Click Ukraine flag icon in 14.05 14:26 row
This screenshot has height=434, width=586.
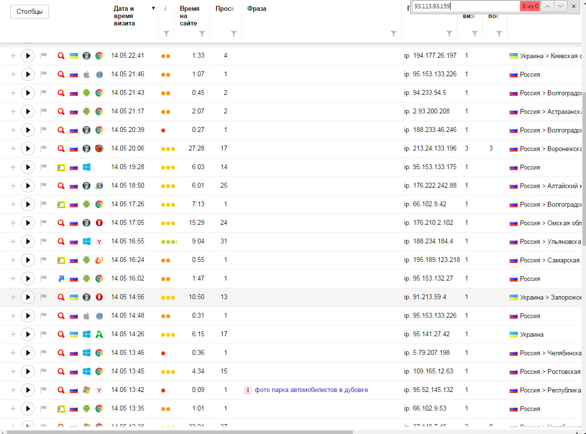pyautogui.click(x=74, y=335)
